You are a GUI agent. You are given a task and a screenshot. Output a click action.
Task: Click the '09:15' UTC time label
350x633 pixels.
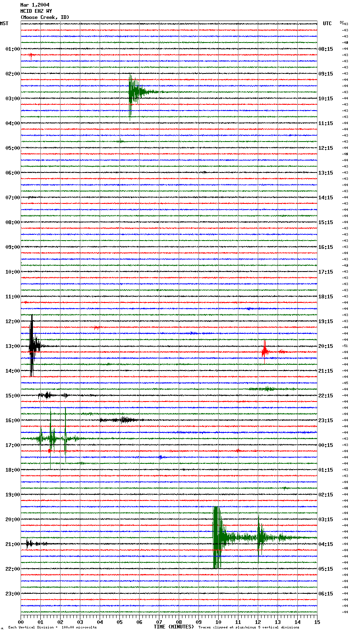click(x=326, y=74)
